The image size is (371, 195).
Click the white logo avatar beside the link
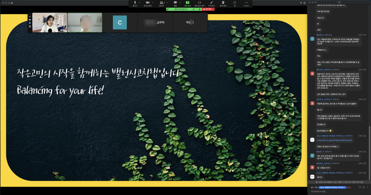(x=312, y=140)
